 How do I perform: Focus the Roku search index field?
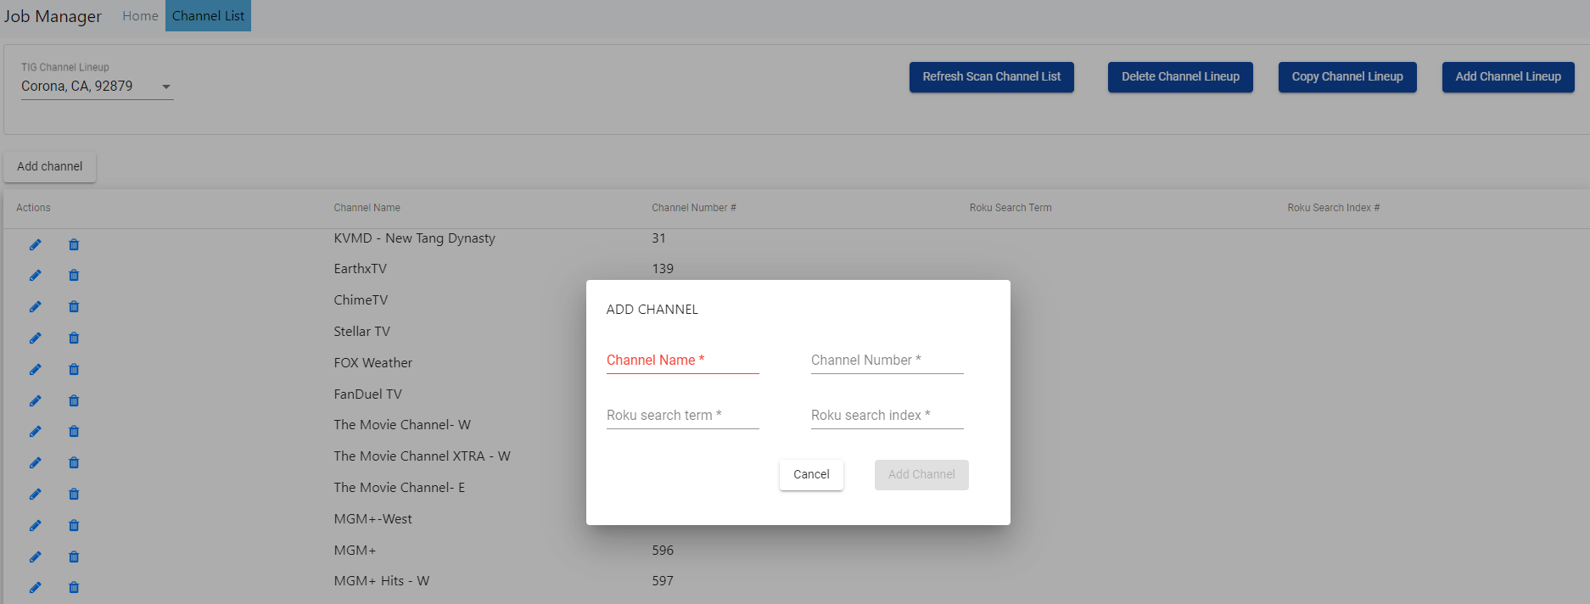click(x=887, y=416)
